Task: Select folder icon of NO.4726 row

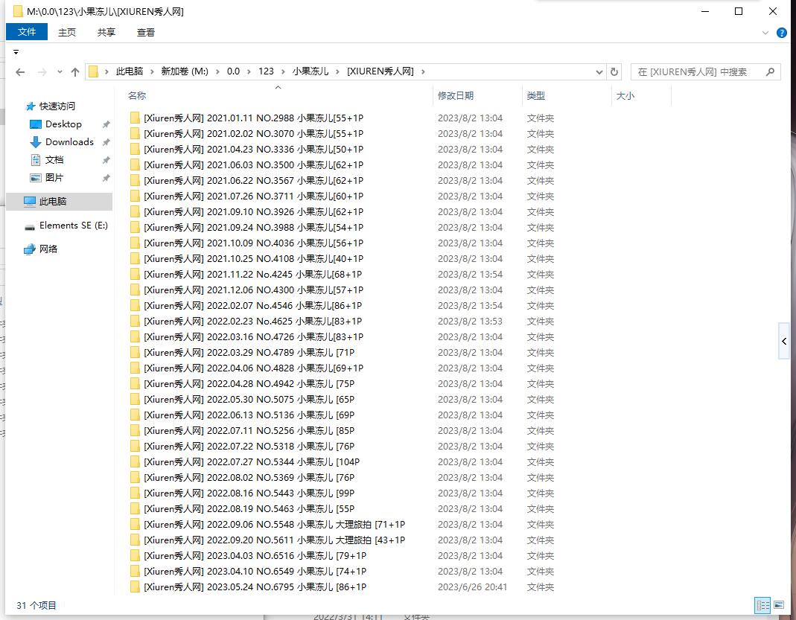Action: point(135,337)
